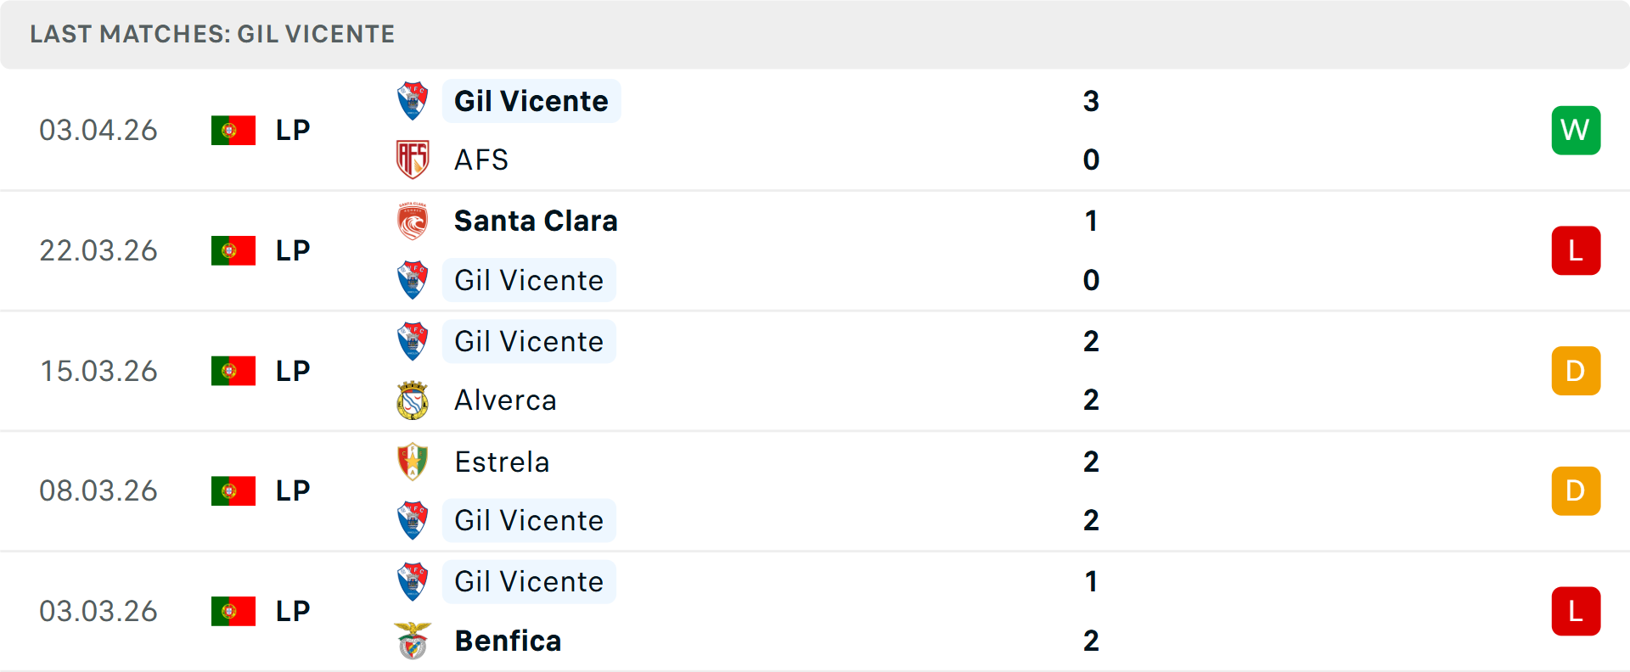Open the Benfica team link
The width and height of the screenshot is (1630, 672).
[x=508, y=641]
